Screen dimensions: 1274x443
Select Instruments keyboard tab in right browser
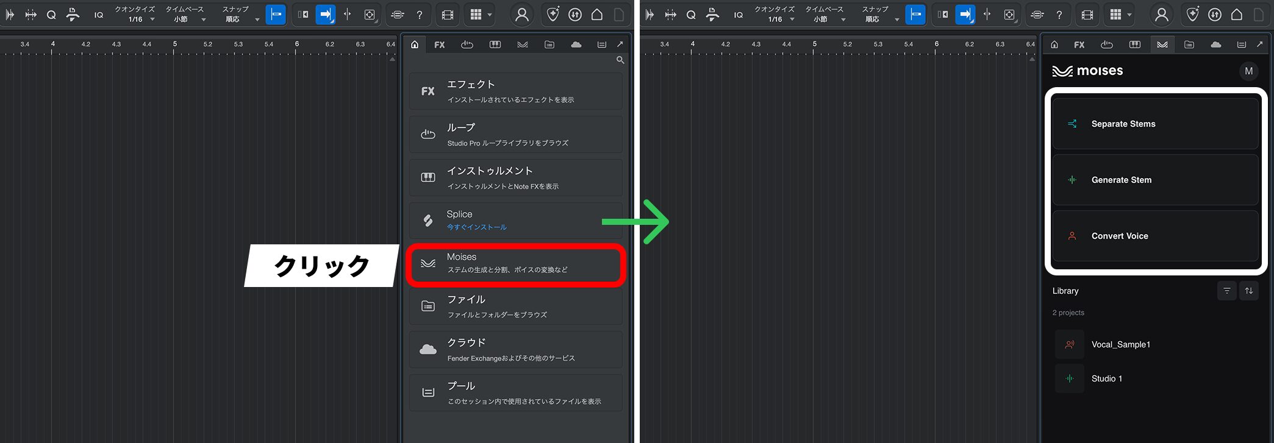1135,44
